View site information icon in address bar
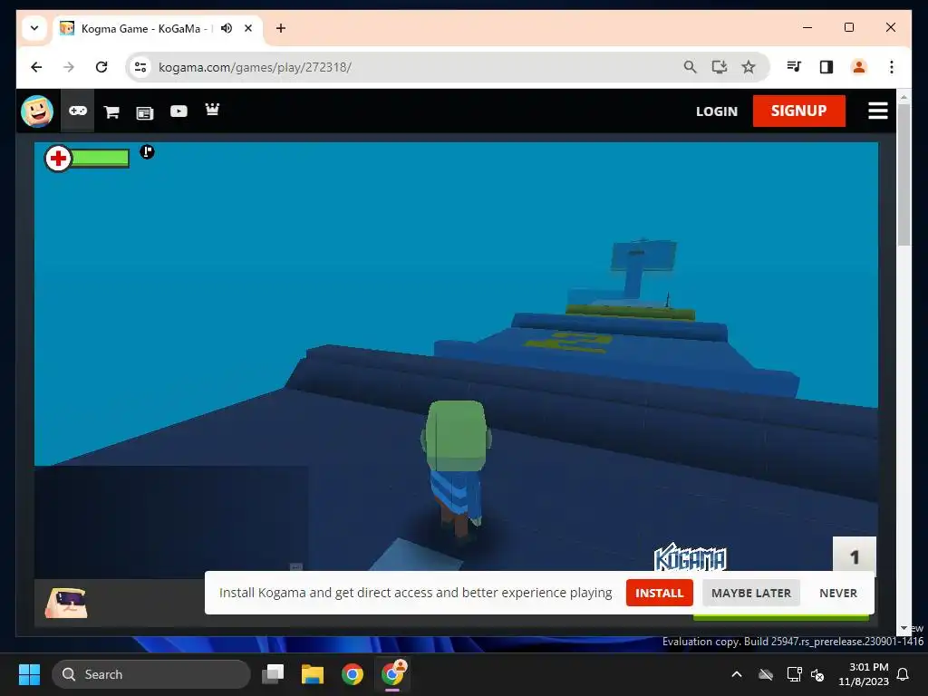This screenshot has height=696, width=928. (x=140, y=67)
